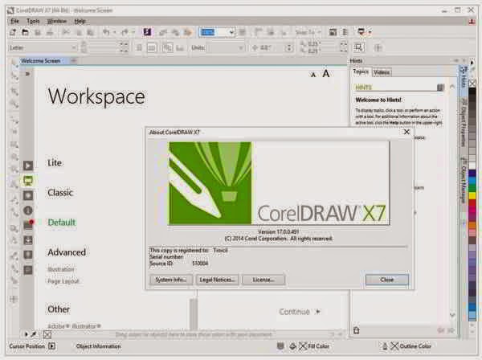The image size is (482, 360).
Task: Expand the undo history dropdown arrow
Action: tap(114, 32)
